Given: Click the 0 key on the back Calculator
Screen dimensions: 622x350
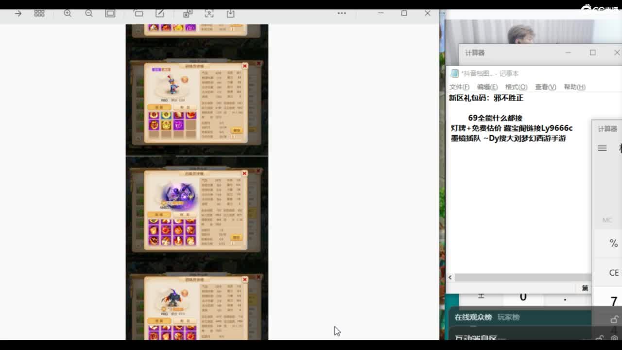Looking at the screenshot, I should coord(523,297).
